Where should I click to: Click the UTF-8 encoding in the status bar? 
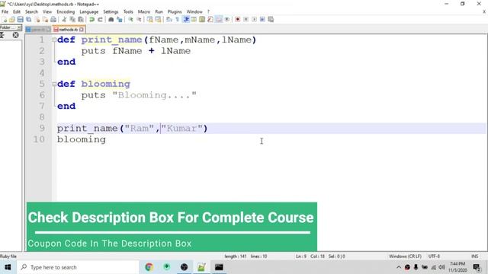[x=434, y=256]
